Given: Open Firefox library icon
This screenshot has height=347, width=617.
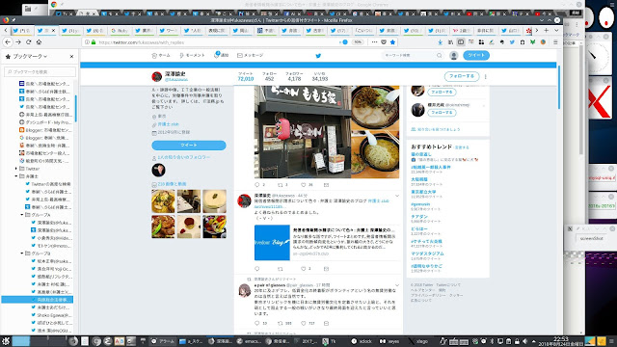Looking at the screenshot, I should (x=450, y=42).
